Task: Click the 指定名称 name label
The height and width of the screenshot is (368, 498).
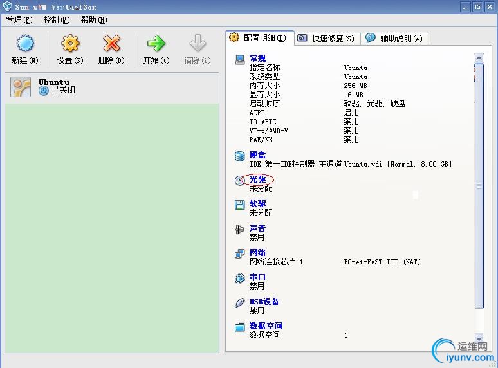Action: (264, 68)
